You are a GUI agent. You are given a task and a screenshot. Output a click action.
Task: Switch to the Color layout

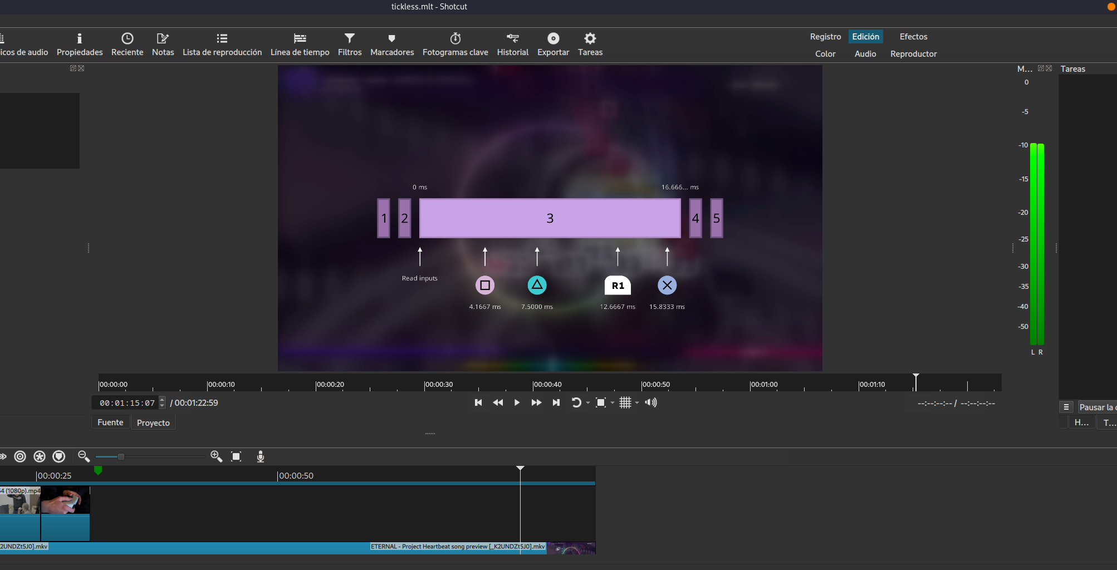click(825, 54)
